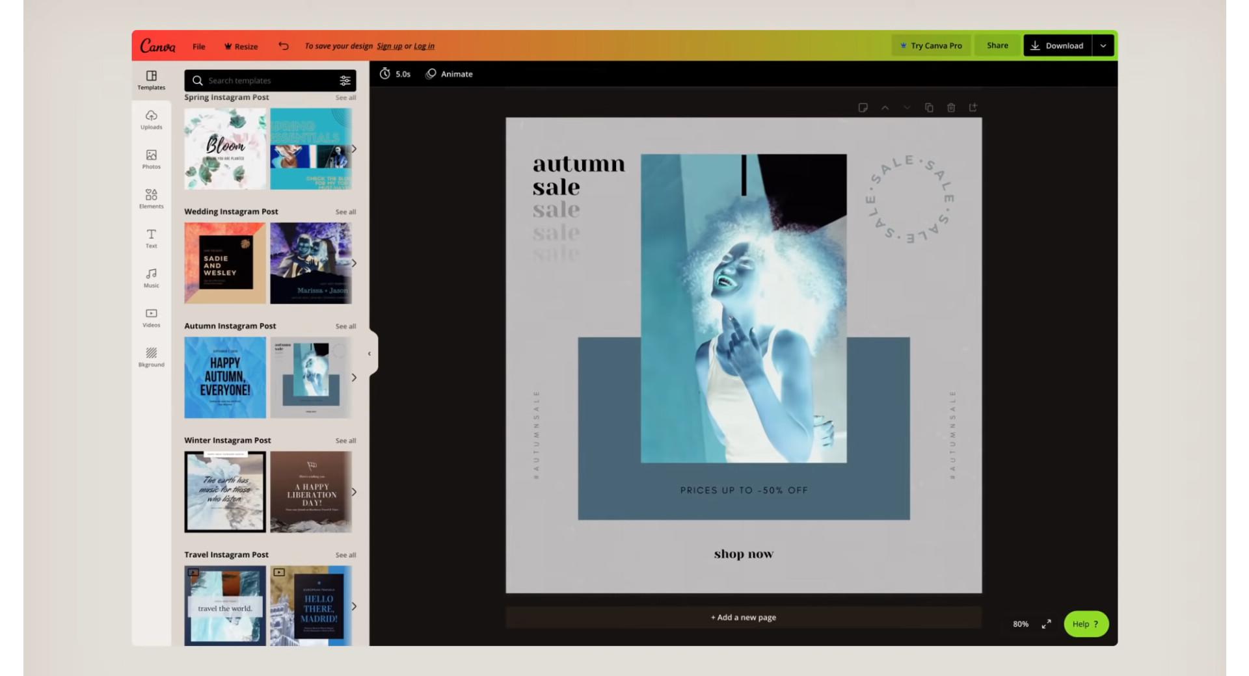Select the earth has music template

(x=225, y=492)
